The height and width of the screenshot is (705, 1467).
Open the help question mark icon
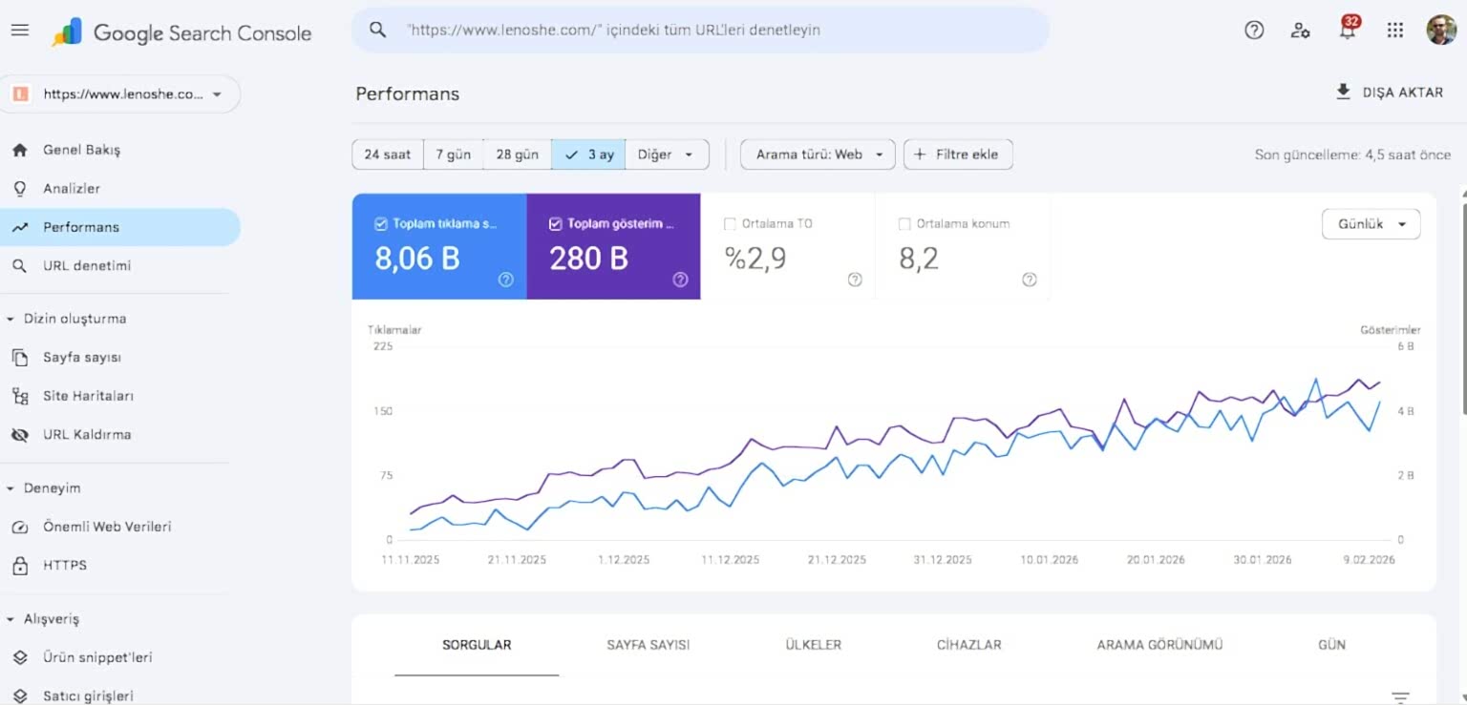pos(1254,31)
